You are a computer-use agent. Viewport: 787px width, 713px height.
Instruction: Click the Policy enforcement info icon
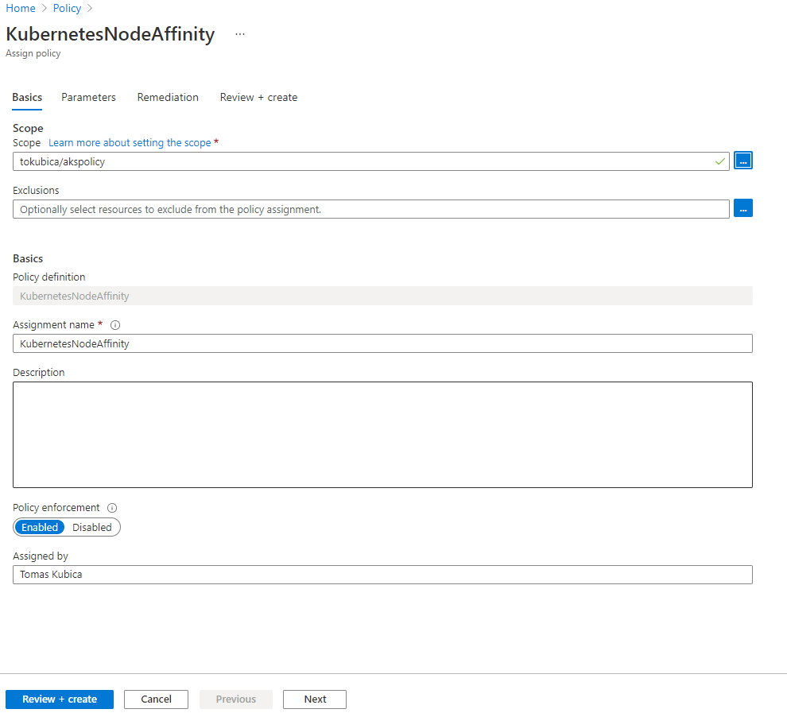(112, 508)
